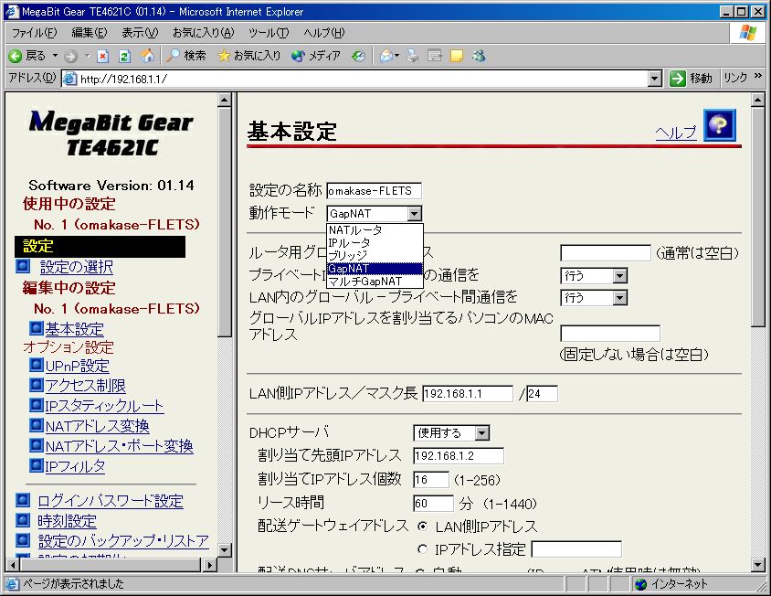Choose マルチGapNAT from the mode list
This screenshot has width=771, height=596.
(x=364, y=282)
